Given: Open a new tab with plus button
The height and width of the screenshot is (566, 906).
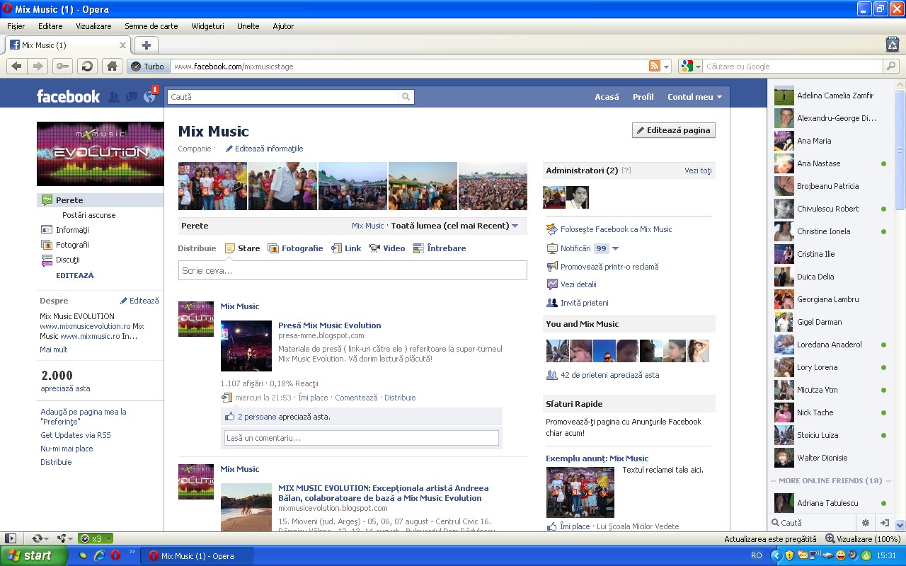Looking at the screenshot, I should (146, 45).
